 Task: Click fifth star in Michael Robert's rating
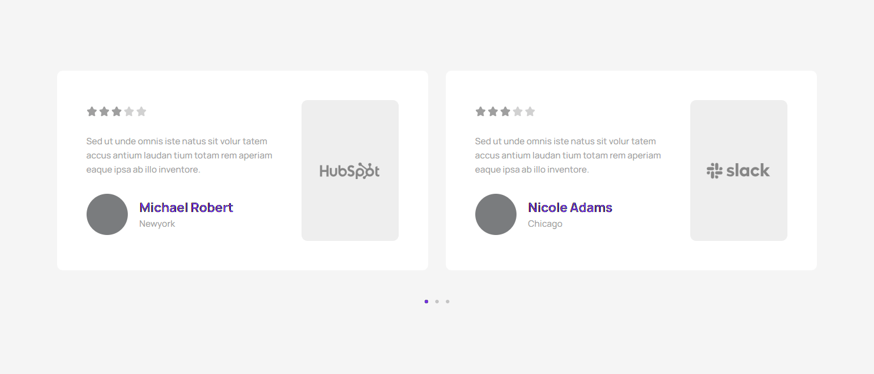141,111
